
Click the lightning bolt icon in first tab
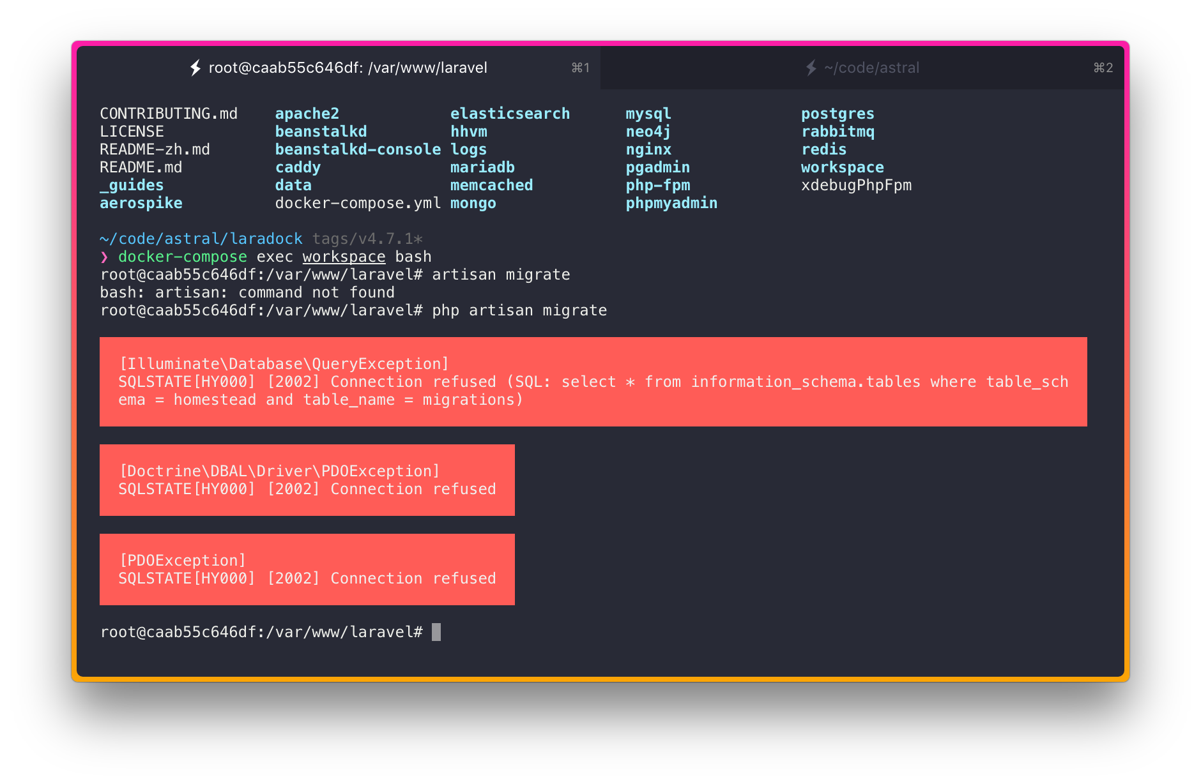pos(195,68)
